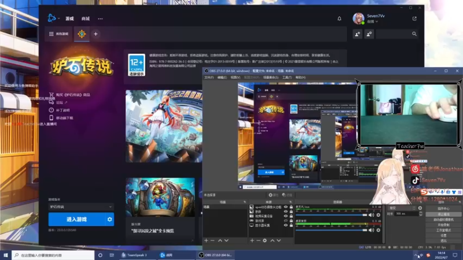463x260 pixels.
Task: Move the selected source down
Action: coord(279,240)
